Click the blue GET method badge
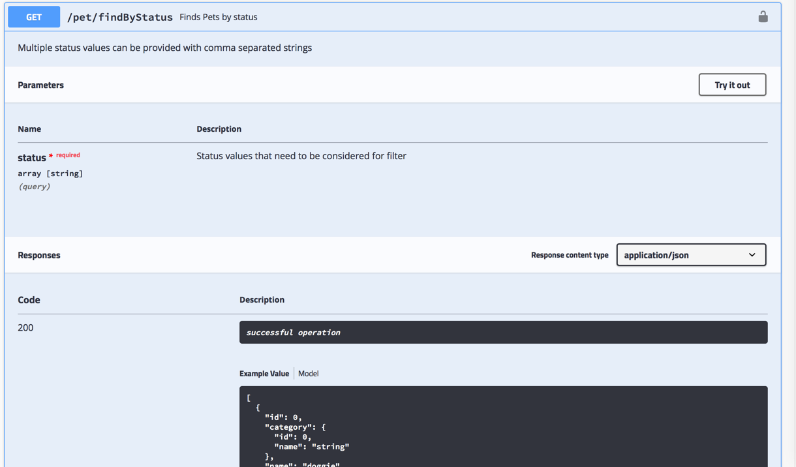This screenshot has height=467, width=796. point(34,17)
